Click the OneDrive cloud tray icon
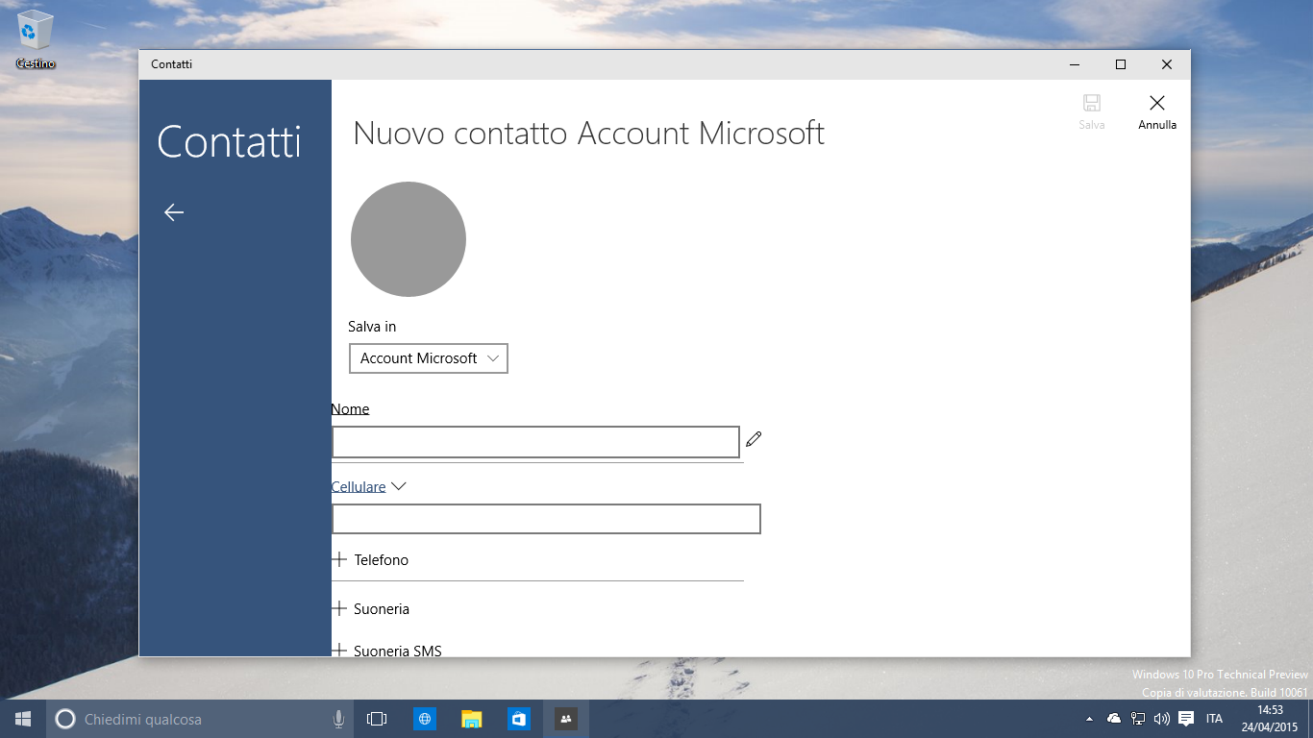Image resolution: width=1313 pixels, height=738 pixels. tap(1114, 719)
